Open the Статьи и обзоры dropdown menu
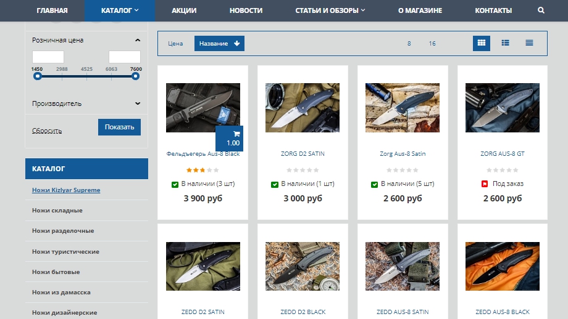 pos(330,10)
